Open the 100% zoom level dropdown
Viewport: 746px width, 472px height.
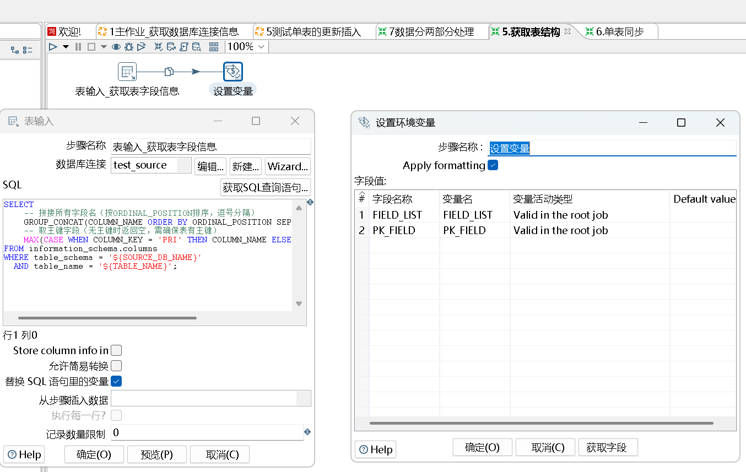247,47
